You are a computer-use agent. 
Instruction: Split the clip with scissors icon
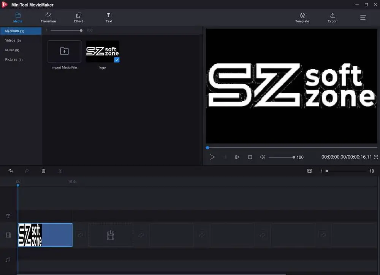60,171
